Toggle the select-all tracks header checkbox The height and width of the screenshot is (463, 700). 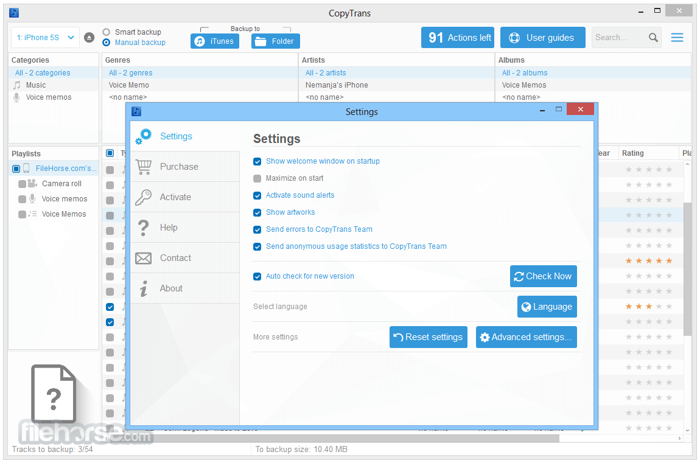(110, 153)
